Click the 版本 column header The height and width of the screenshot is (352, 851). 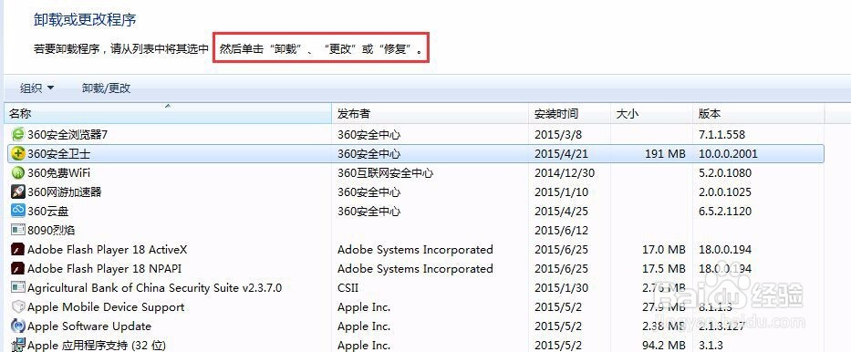[x=758, y=113]
